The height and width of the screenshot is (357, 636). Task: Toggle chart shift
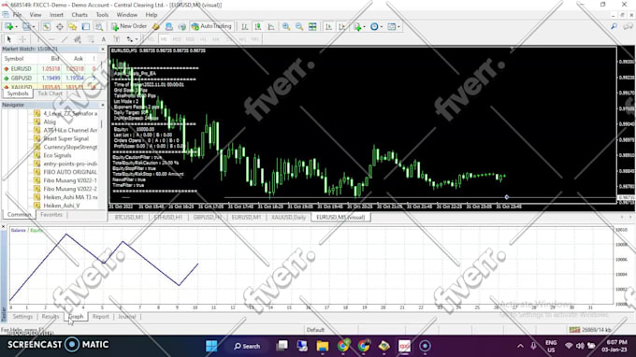coord(342,26)
